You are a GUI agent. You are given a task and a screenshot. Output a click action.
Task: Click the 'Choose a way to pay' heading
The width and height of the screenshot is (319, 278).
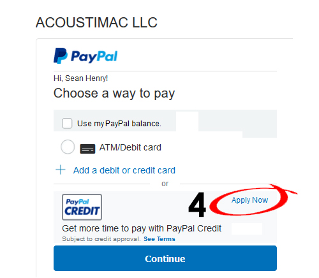(114, 93)
